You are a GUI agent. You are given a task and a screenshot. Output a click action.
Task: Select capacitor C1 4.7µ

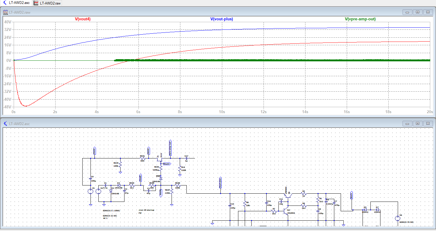point(105,185)
